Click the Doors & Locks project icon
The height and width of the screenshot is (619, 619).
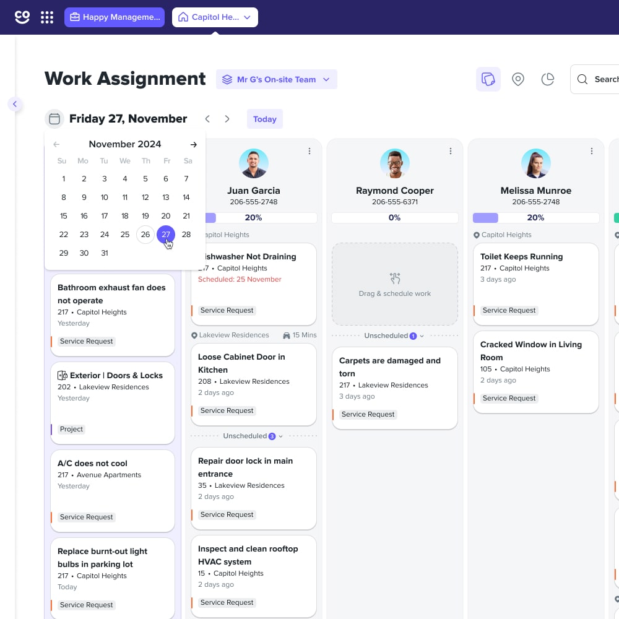63,376
